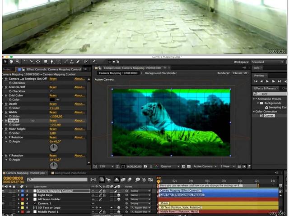Image resolution: width=289 pixels, height=216 pixels.
Task: Click the Play button in Preview panel
Action: (267, 81)
